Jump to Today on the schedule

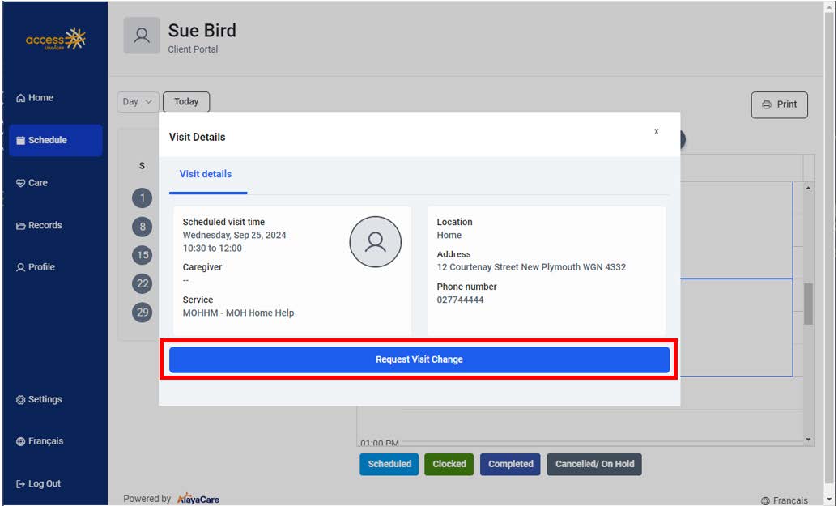coord(186,101)
